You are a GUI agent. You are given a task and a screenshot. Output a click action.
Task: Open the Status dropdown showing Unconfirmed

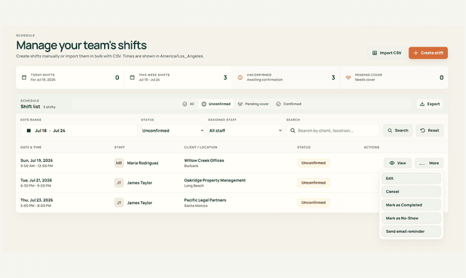(x=173, y=131)
